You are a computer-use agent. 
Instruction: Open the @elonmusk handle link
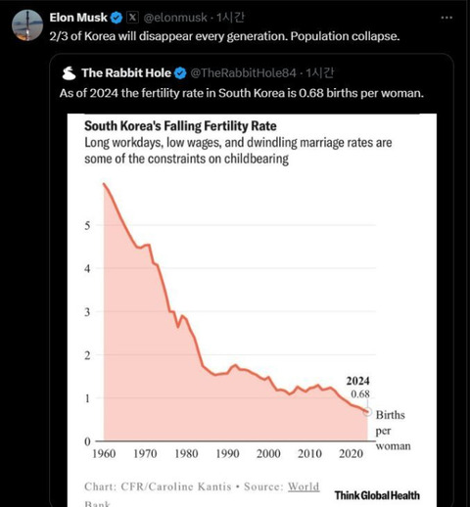pyautogui.click(x=175, y=18)
